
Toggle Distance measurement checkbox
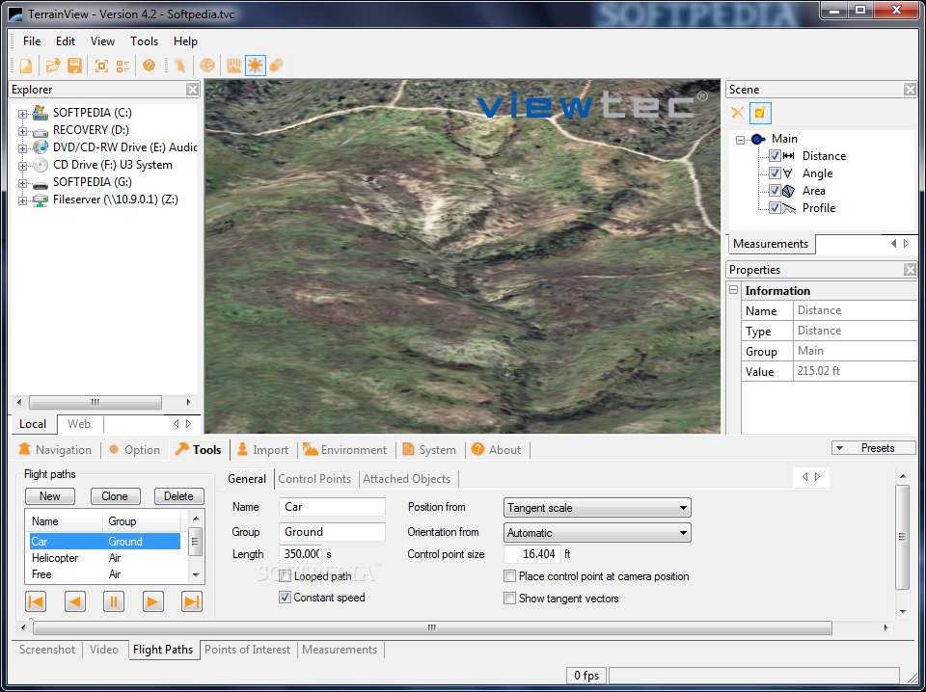tap(775, 156)
